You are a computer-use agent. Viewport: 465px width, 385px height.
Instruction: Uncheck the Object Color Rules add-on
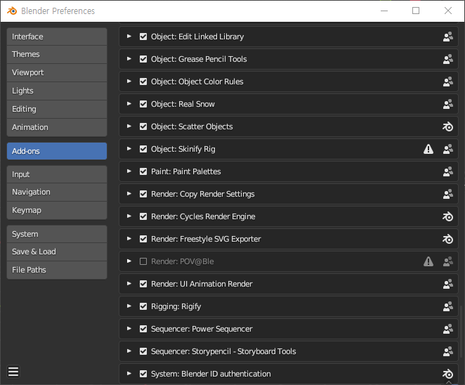tap(143, 81)
